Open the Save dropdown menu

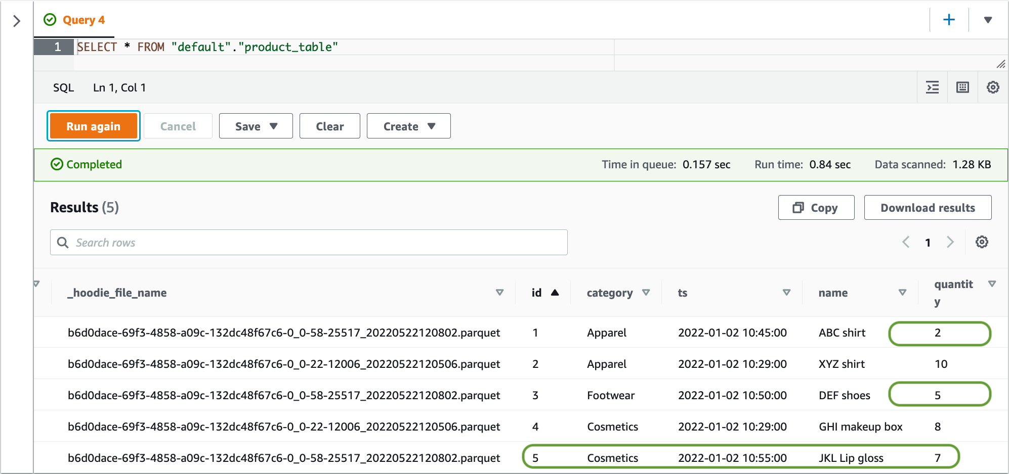(256, 126)
